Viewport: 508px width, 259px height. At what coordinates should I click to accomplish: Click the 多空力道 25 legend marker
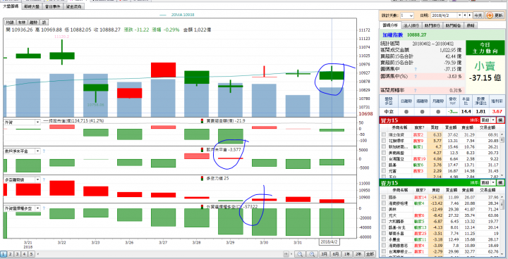[202, 178]
